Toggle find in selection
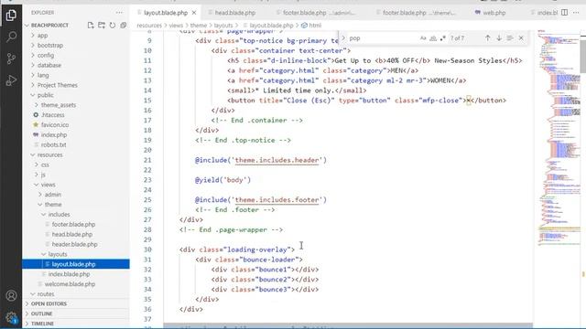 510,38
